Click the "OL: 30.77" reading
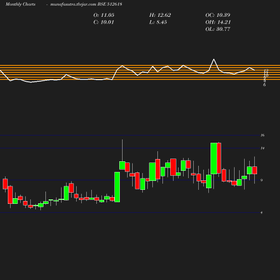 [x=218, y=29]
